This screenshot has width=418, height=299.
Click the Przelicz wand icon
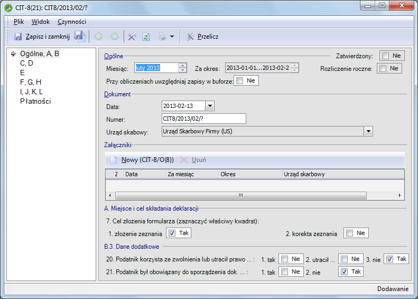(190, 37)
